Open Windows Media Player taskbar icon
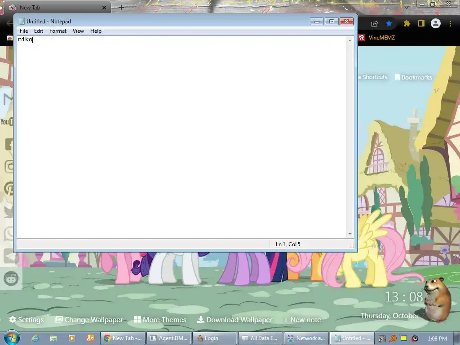Viewport: 460px width, 345px height. coord(71,338)
